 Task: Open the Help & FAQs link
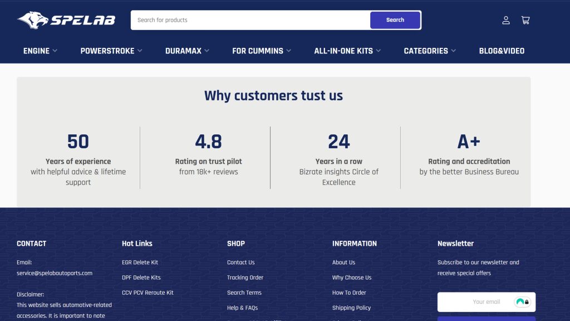[x=243, y=308]
